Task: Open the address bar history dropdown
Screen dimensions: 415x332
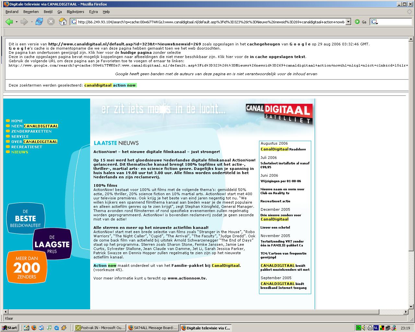Action: click(348, 22)
